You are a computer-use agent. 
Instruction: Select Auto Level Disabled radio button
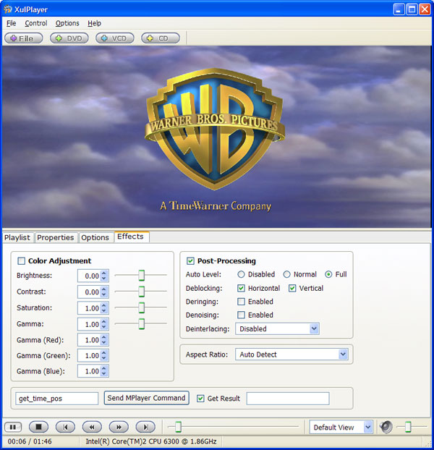click(x=241, y=274)
